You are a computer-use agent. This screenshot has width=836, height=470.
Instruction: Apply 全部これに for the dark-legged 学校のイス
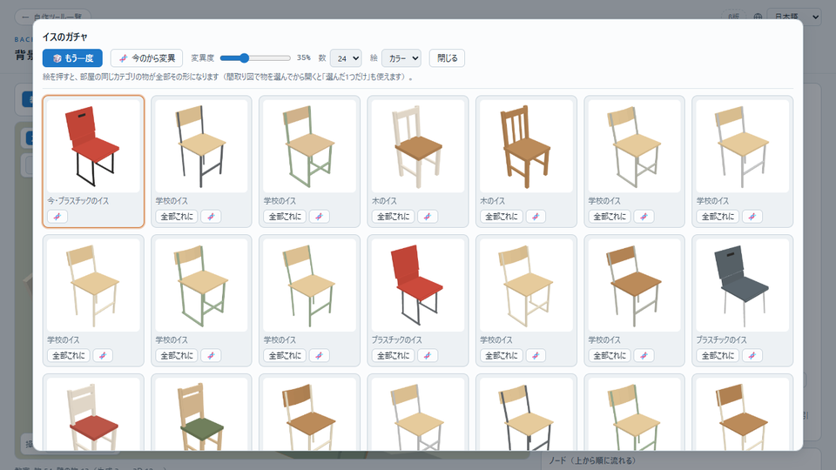(177, 217)
